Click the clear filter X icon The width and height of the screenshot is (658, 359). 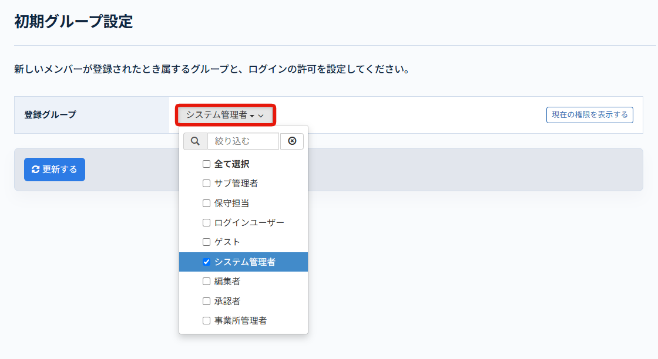[x=292, y=141]
